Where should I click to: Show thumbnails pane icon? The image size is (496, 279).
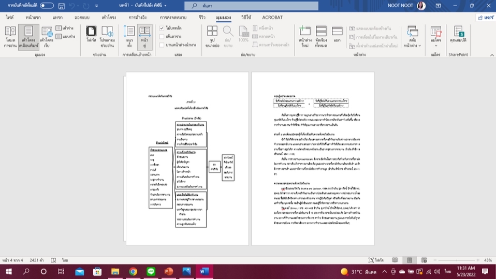point(212,37)
